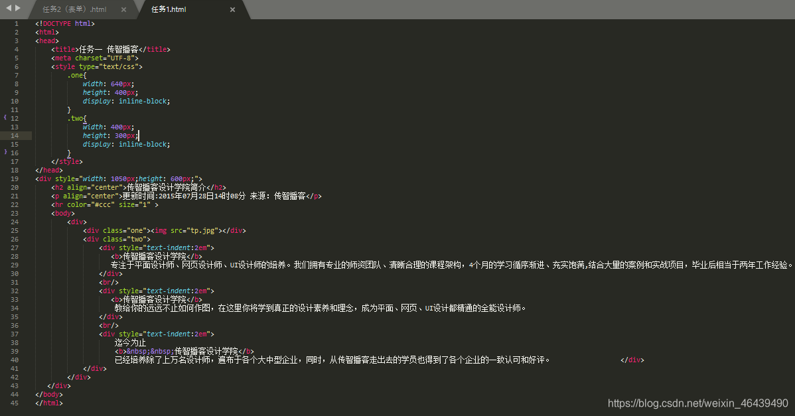
Task: Click the 专注于平面设计师 paragraph text
Action: [451, 265]
